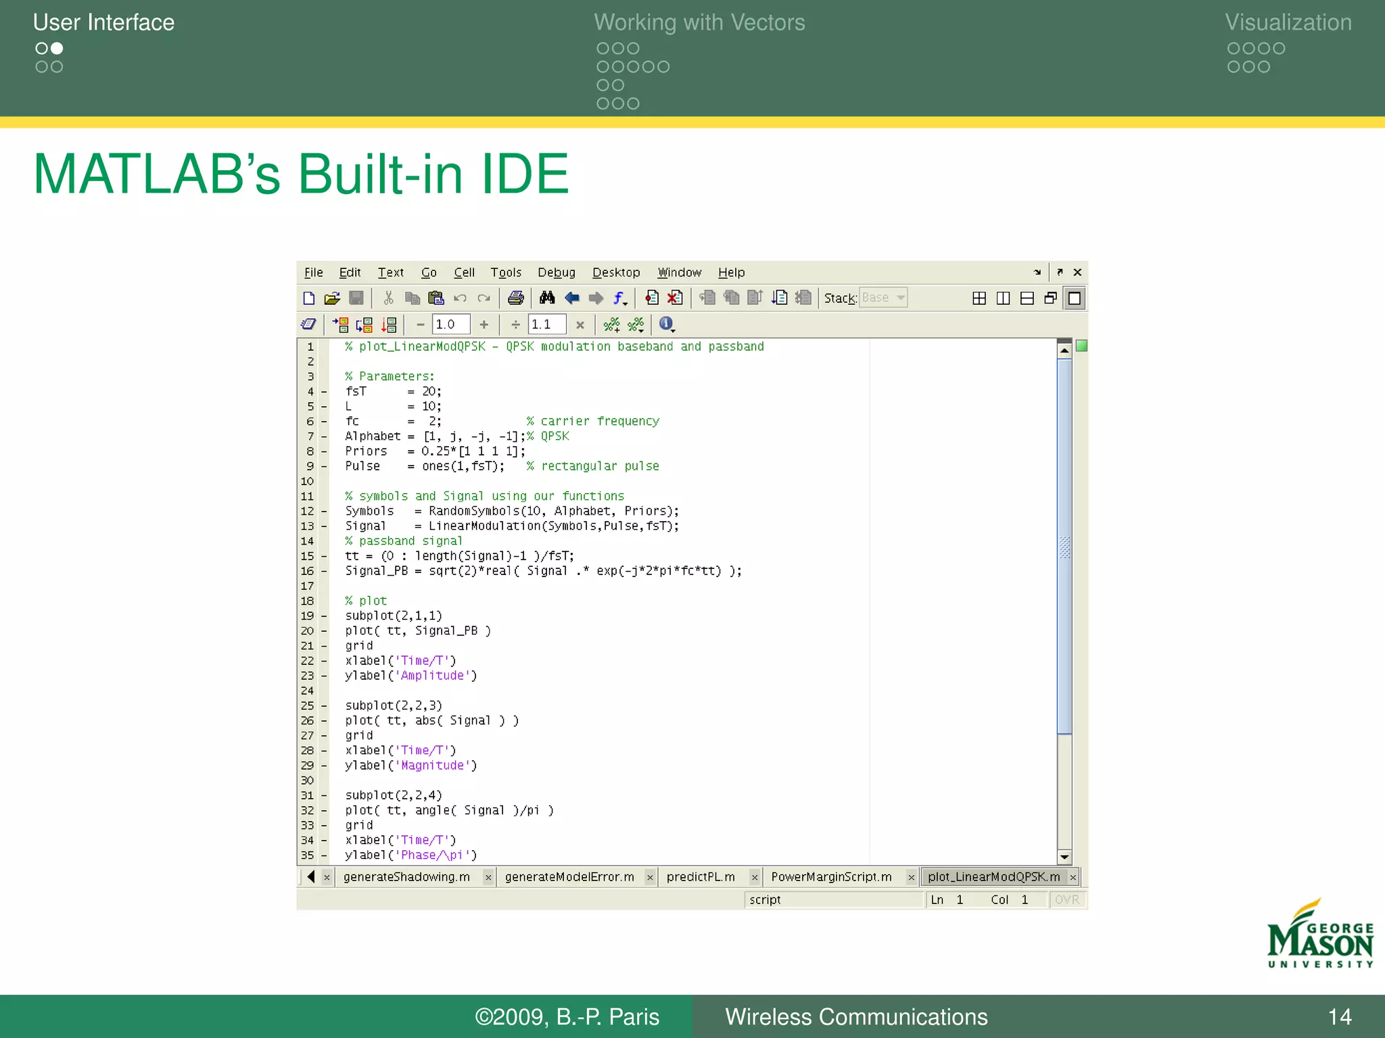This screenshot has width=1385, height=1038.
Task: Print the script with printer icon
Action: coord(516,298)
